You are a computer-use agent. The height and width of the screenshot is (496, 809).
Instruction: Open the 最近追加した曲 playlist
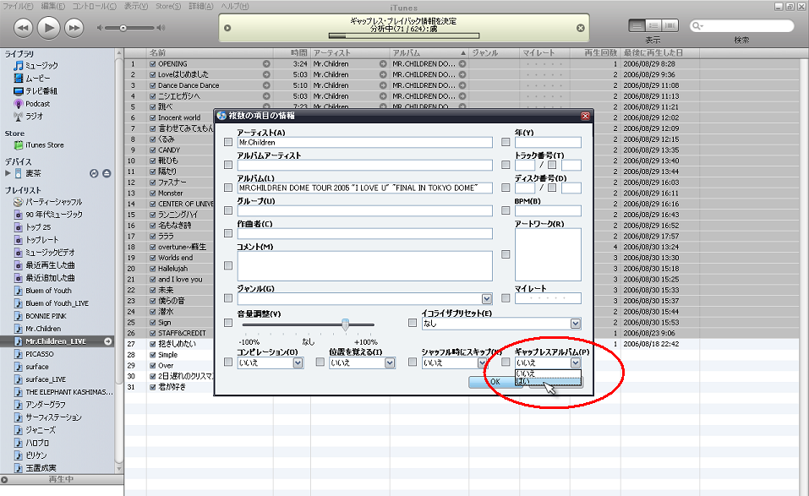point(45,278)
